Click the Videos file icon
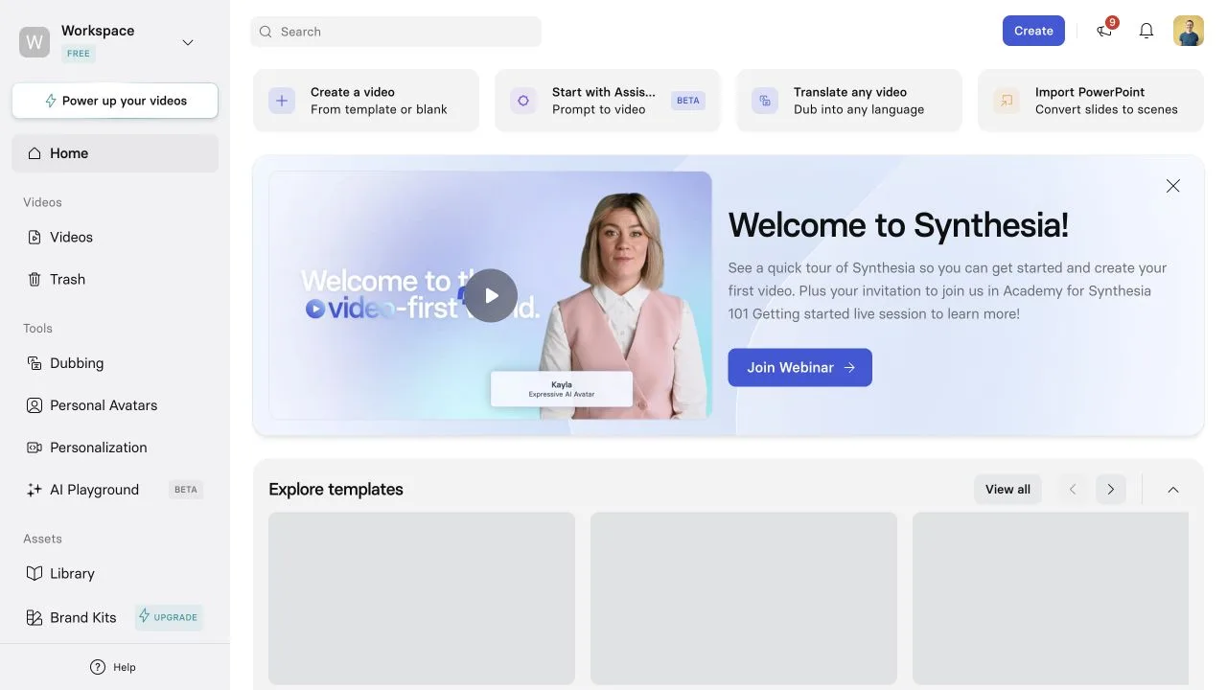 35,237
